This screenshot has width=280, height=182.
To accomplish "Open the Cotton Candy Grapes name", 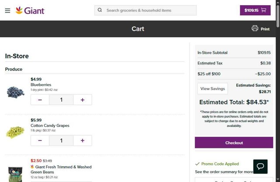I will tap(50, 126).
